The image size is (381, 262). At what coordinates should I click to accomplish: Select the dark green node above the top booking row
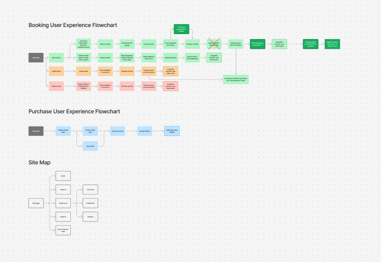point(181,29)
